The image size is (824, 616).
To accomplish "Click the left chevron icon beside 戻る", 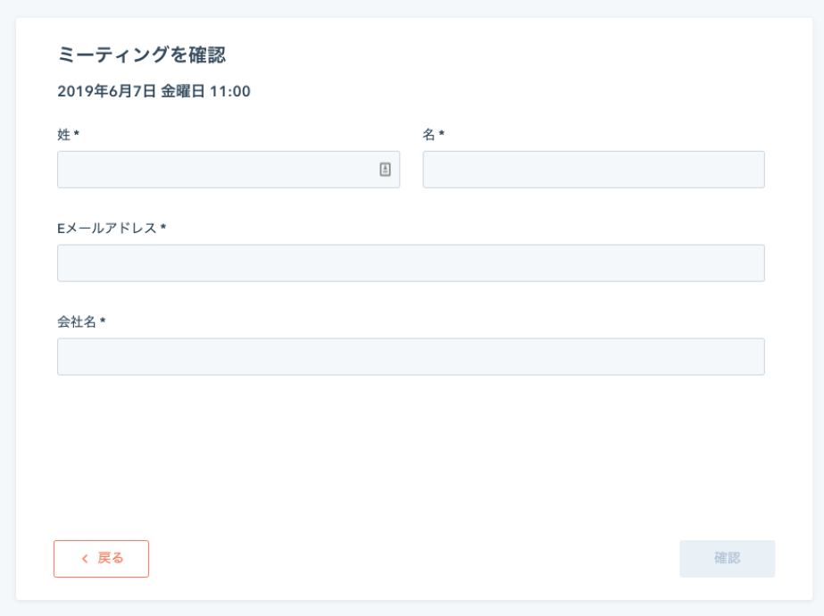I will (x=85, y=559).
